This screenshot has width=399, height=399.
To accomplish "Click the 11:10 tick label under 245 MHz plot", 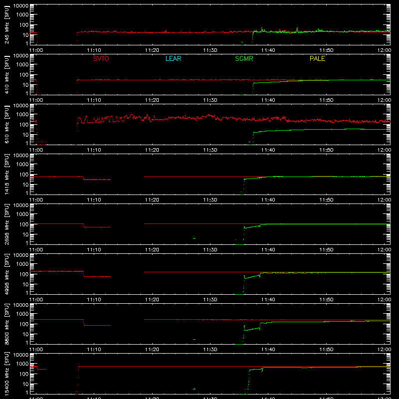I will (94, 50).
